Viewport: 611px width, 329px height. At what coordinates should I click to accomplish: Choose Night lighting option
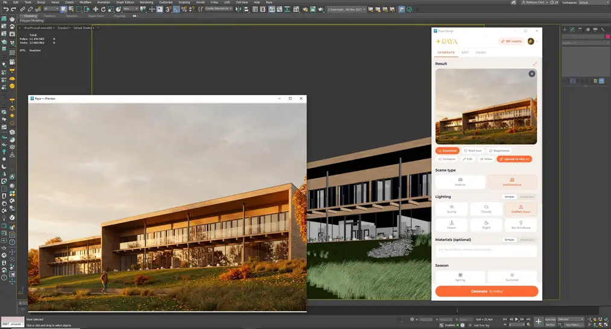(486, 225)
